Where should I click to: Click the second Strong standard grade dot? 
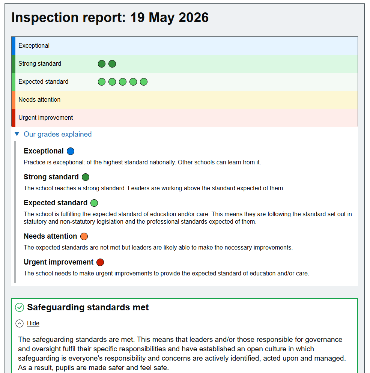(x=112, y=64)
